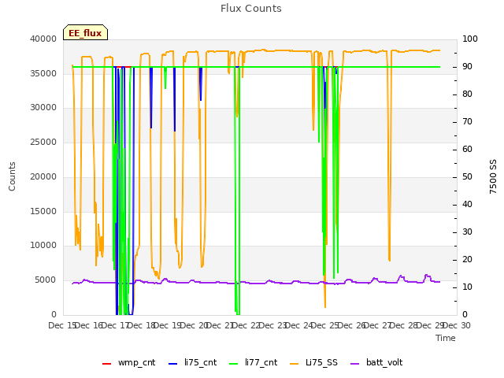Click the Counts y-axis label

12,176
